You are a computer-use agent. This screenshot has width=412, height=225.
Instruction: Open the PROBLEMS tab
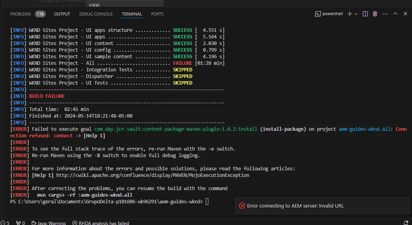point(20,14)
